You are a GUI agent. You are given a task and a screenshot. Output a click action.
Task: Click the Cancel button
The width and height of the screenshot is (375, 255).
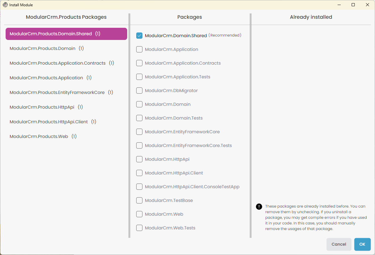pyautogui.click(x=339, y=244)
